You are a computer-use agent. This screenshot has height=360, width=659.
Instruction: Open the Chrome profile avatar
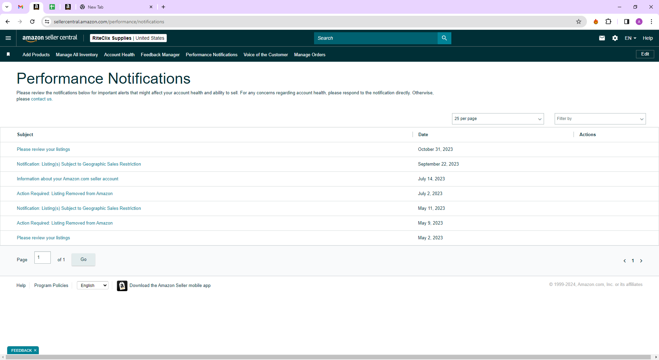[x=639, y=22]
